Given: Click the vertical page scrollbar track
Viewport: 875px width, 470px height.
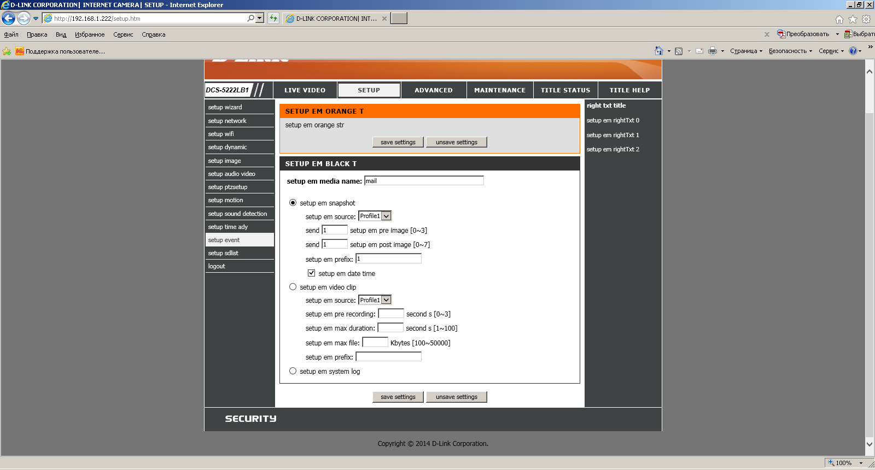Looking at the screenshot, I should 870,273.
